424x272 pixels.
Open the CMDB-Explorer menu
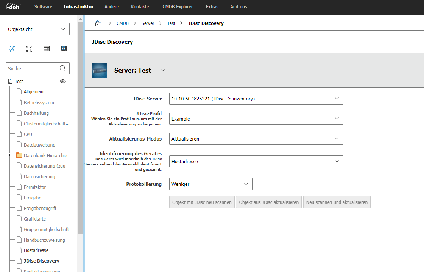click(x=178, y=7)
